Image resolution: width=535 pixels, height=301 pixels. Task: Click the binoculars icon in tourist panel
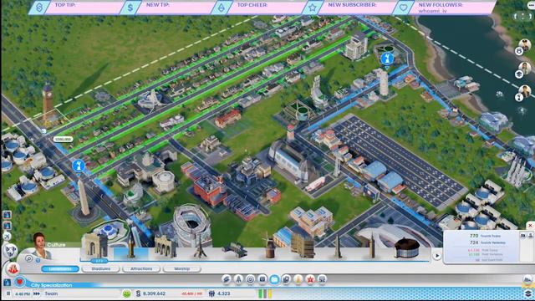click(522, 236)
